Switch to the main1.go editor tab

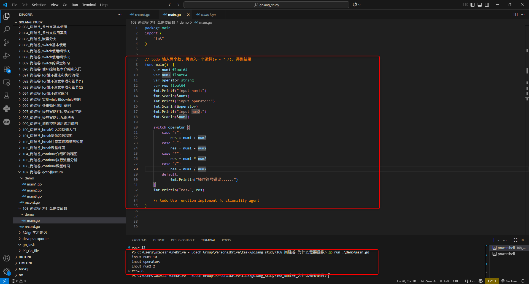(209, 15)
